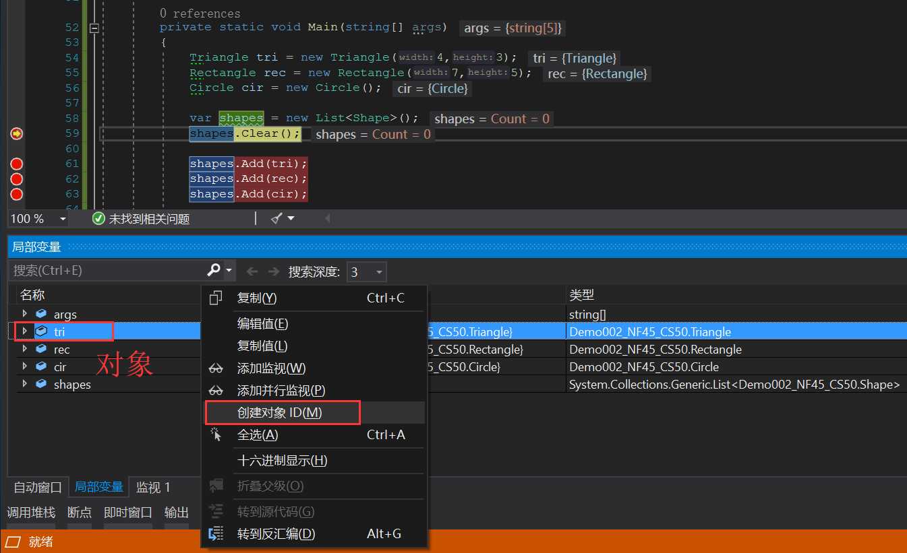Click the status bar ready icon
Image resolution: width=907 pixels, height=553 pixels.
point(13,542)
